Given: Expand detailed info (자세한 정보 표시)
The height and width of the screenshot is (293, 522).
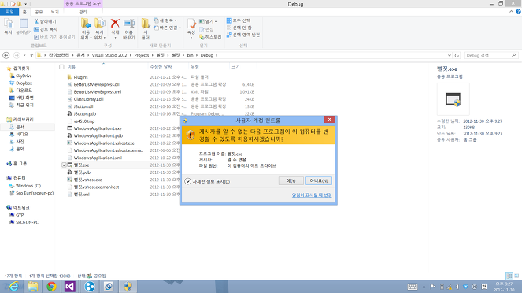Looking at the screenshot, I should 207,181.
